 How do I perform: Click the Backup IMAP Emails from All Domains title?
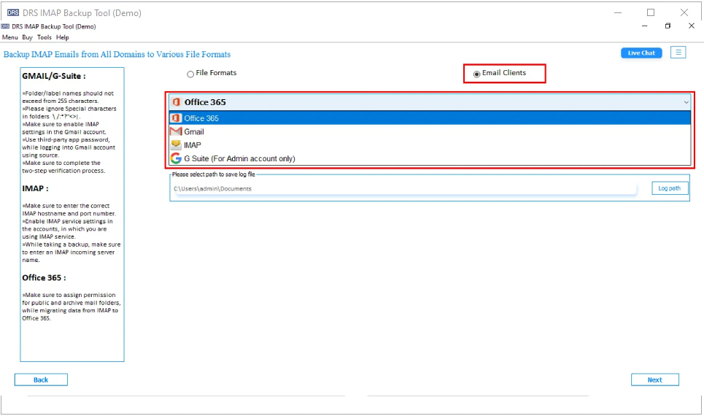117,54
